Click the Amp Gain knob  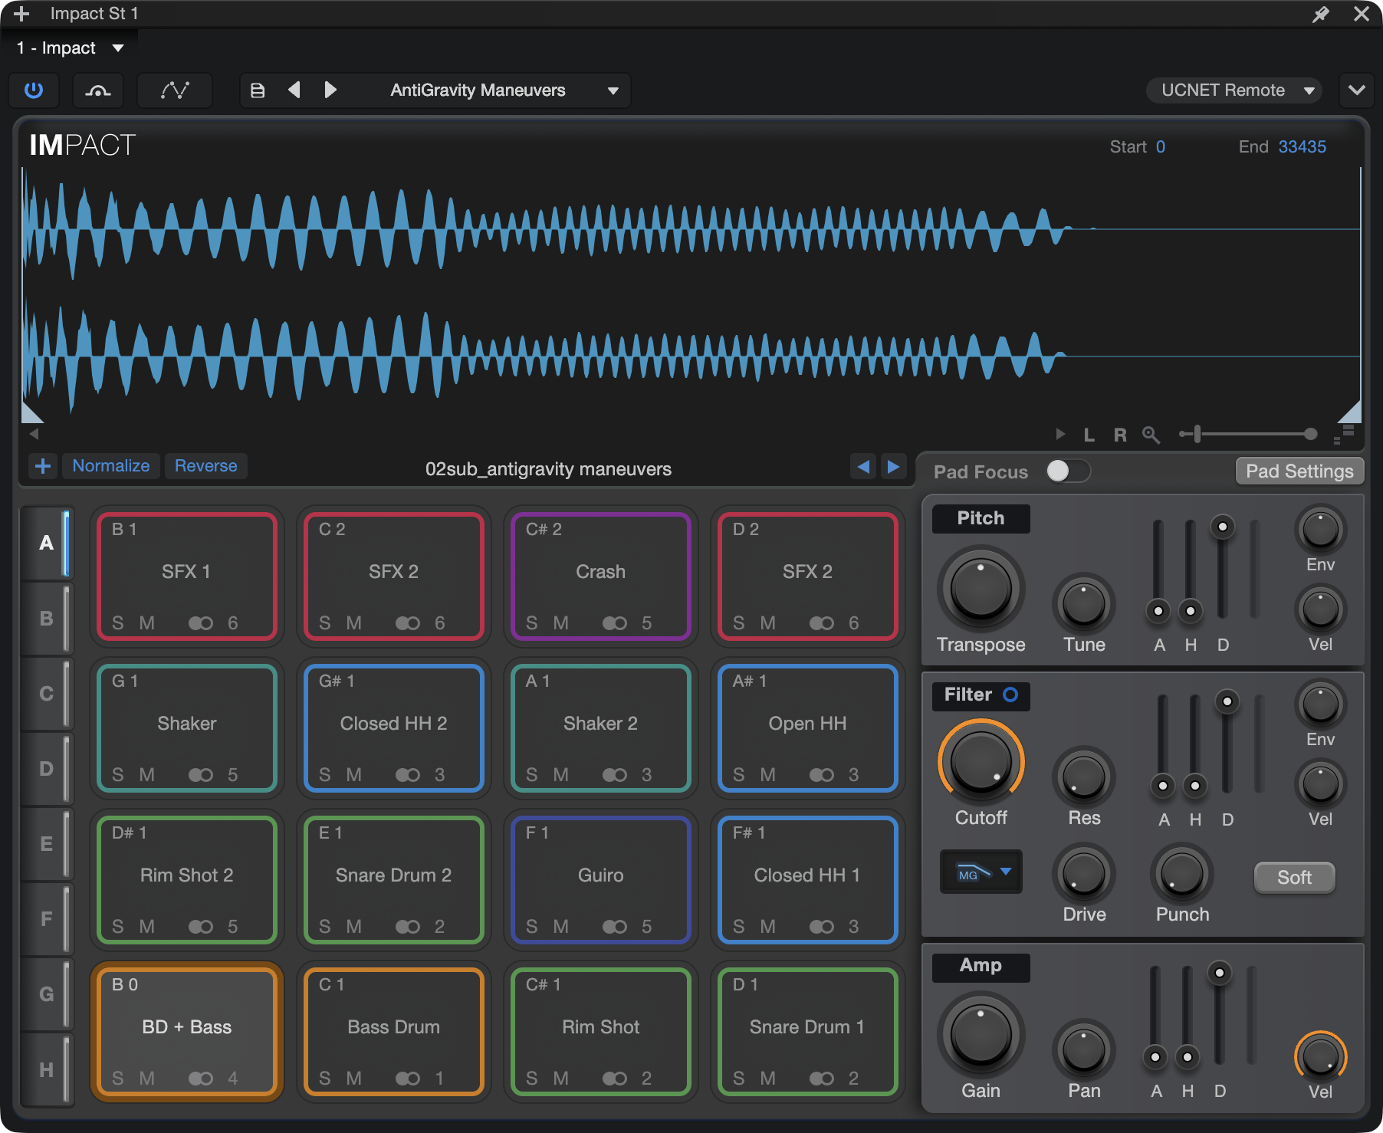(981, 1035)
